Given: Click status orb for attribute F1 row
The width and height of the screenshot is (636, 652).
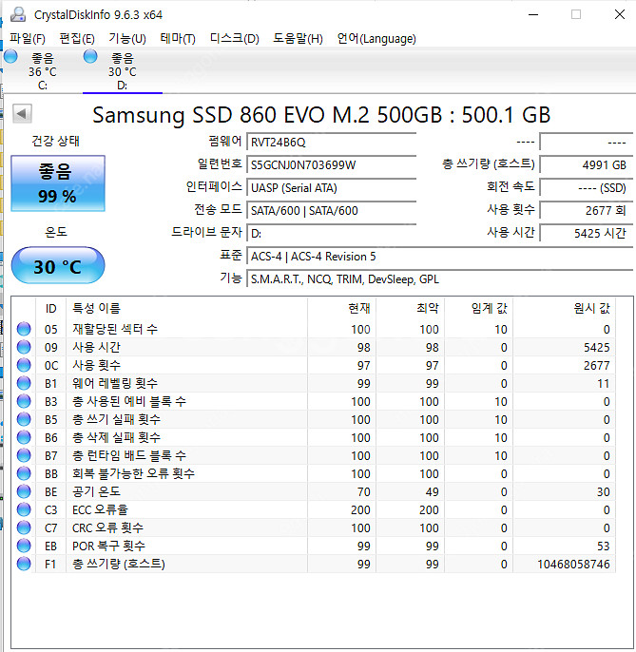Looking at the screenshot, I should tap(24, 564).
